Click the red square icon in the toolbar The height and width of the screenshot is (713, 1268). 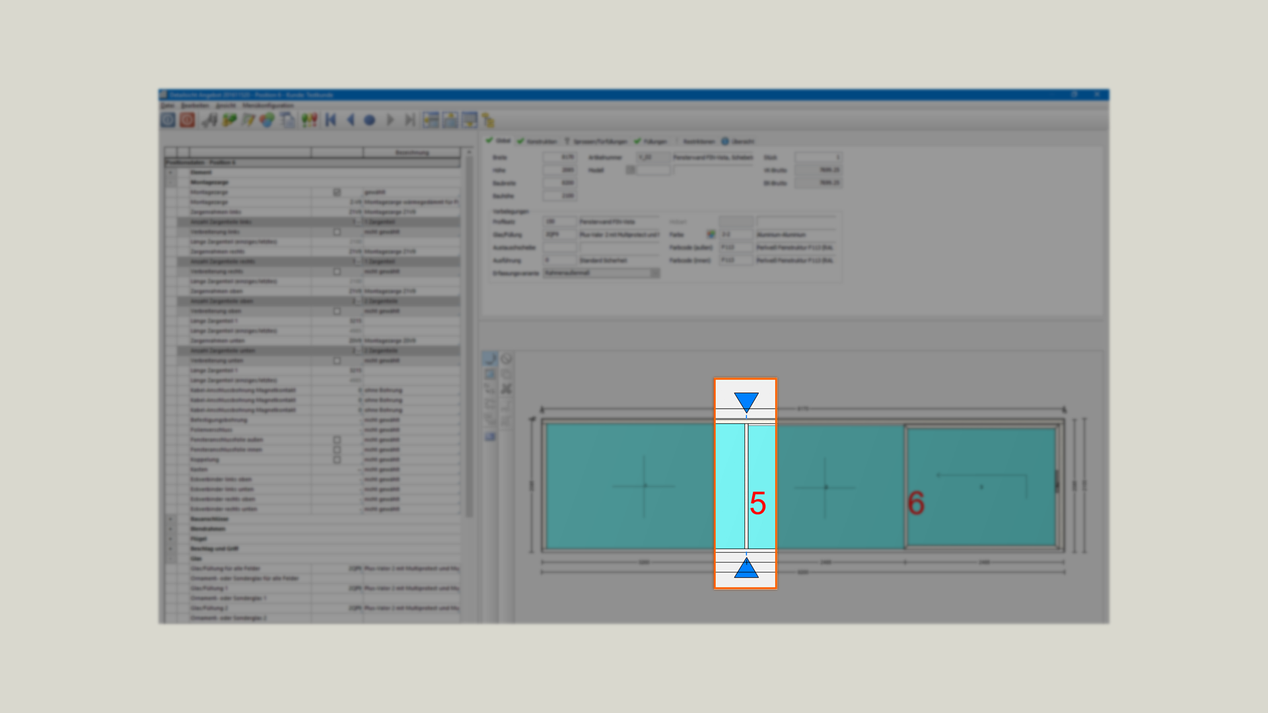[187, 119]
